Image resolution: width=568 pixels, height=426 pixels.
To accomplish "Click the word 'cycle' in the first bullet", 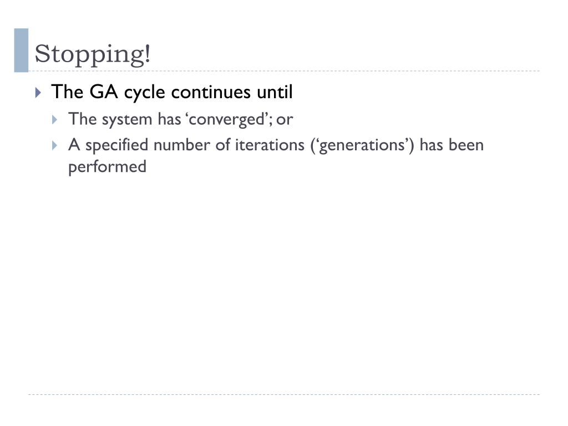I will 145,93.
